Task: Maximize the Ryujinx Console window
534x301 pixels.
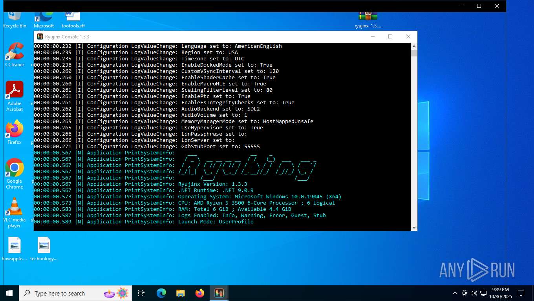Action: [390, 36]
